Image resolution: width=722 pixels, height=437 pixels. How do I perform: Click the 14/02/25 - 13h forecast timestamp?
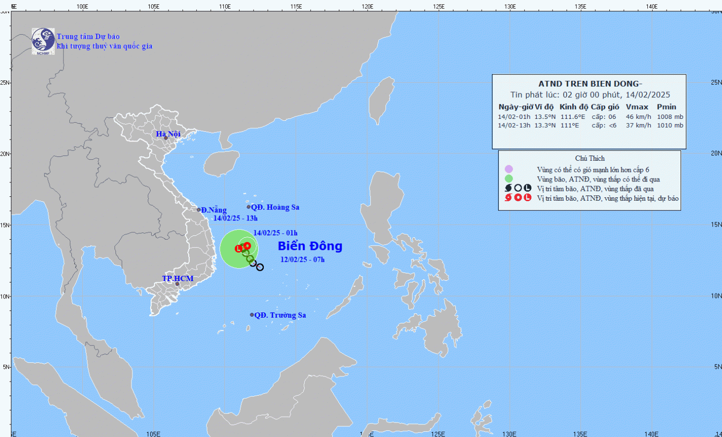point(235,218)
